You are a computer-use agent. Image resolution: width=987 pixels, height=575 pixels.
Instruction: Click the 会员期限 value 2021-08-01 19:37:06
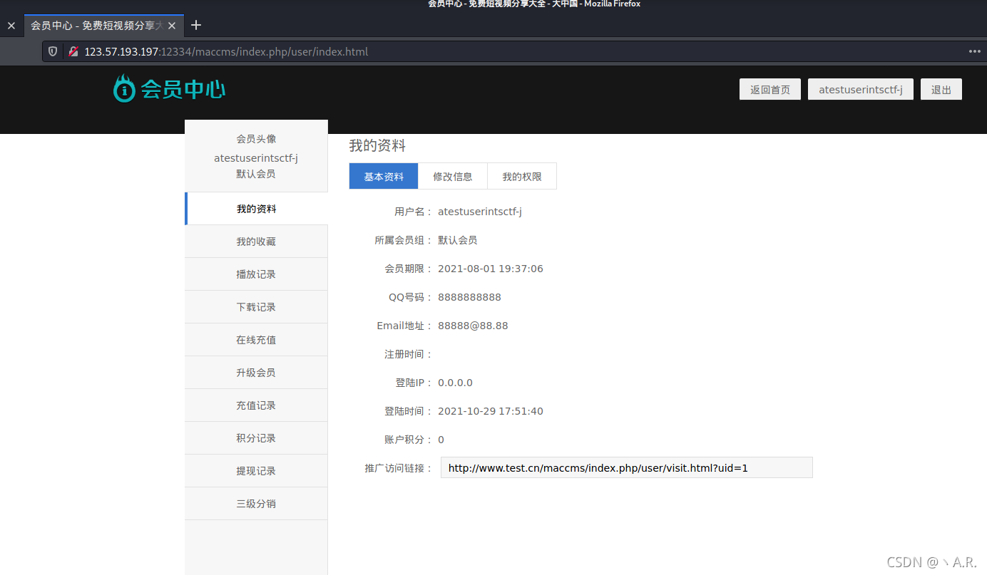491,269
